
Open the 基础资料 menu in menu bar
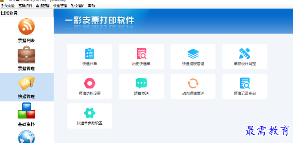pos(25,6)
